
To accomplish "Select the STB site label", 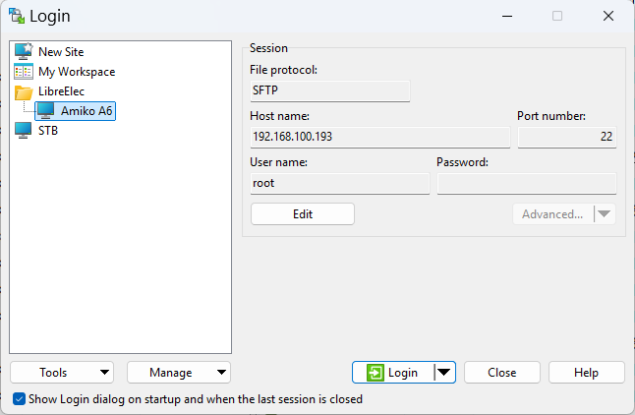I will [x=48, y=131].
